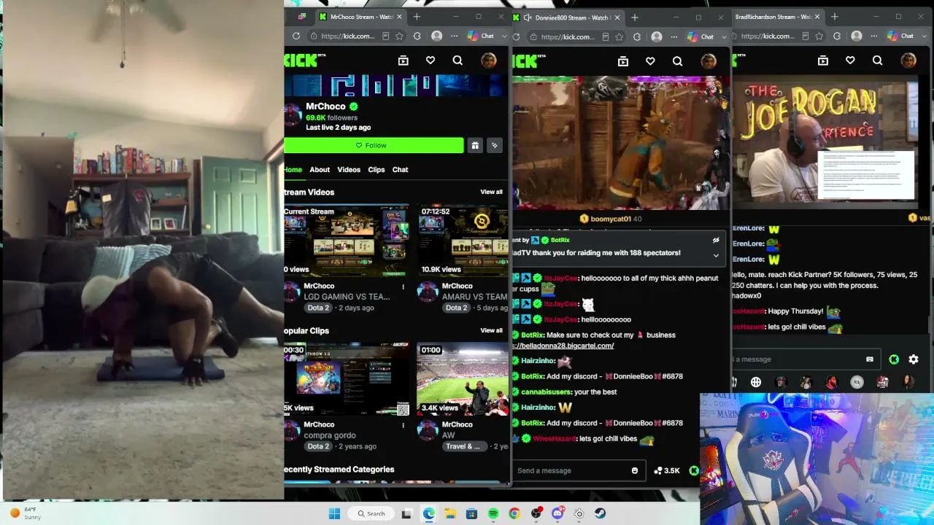Open followed channels heart in MrChoco window
The image size is (934, 525).
(x=431, y=61)
